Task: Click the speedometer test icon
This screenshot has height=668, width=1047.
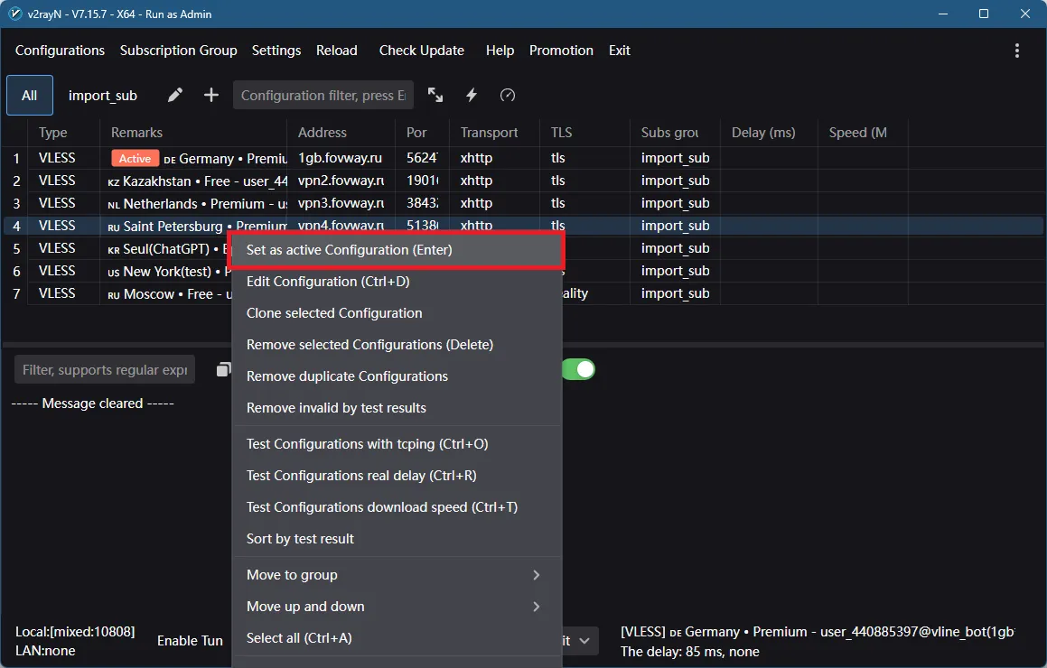Action: point(508,96)
